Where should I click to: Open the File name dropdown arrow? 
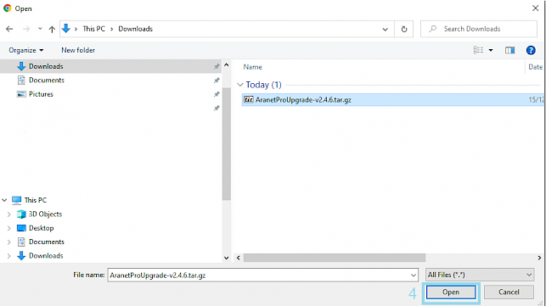pos(414,275)
